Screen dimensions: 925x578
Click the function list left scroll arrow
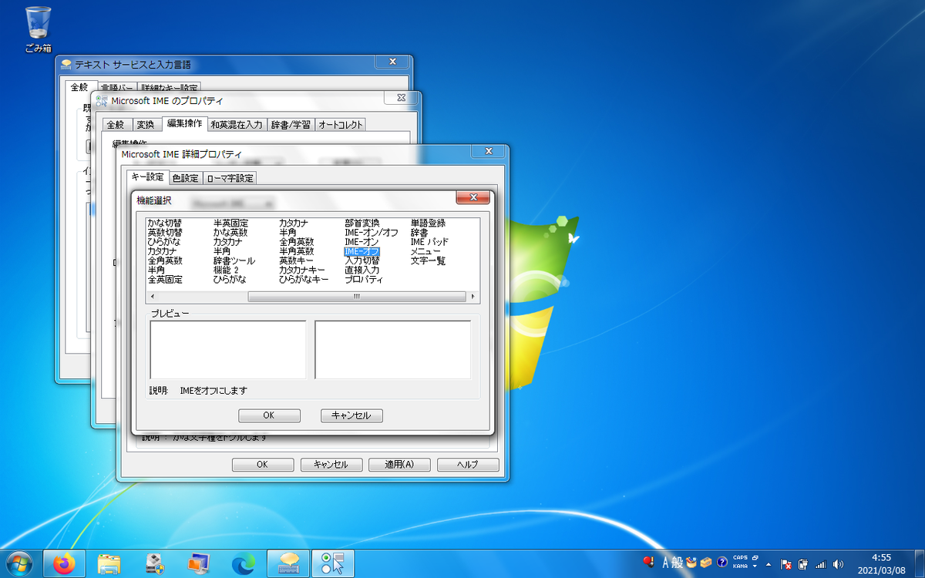click(152, 297)
